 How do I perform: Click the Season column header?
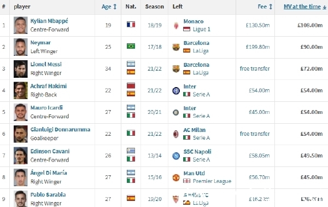tap(154, 7)
